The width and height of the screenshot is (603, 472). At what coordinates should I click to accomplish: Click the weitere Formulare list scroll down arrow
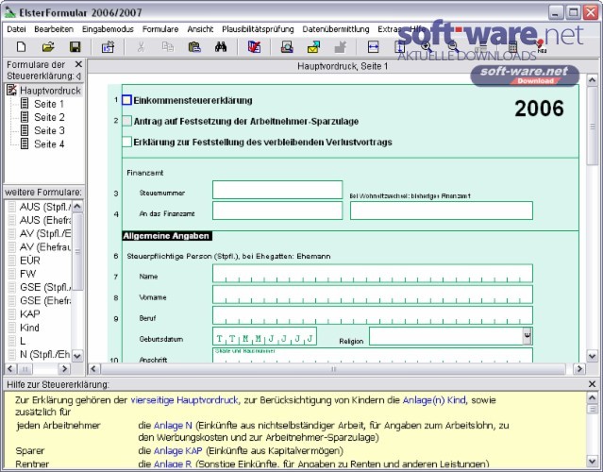pos(77,356)
